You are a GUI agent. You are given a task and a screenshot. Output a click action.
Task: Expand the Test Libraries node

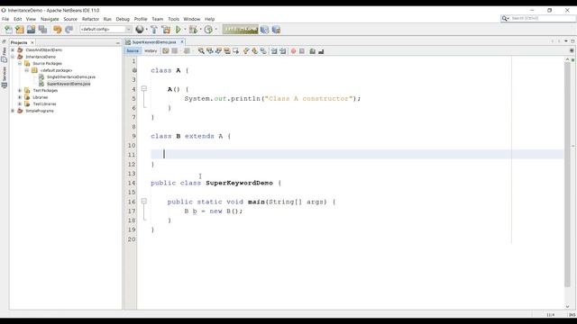click(x=20, y=104)
